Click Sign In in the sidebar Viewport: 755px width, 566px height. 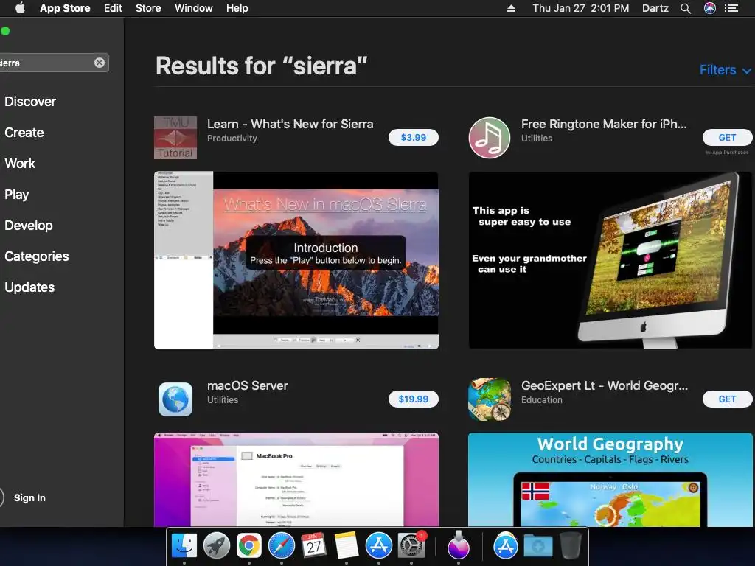[29, 497]
